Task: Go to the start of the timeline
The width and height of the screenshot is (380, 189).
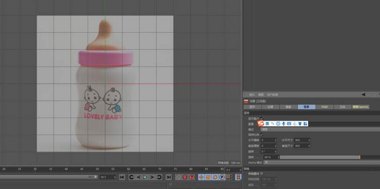Action: [122, 177]
